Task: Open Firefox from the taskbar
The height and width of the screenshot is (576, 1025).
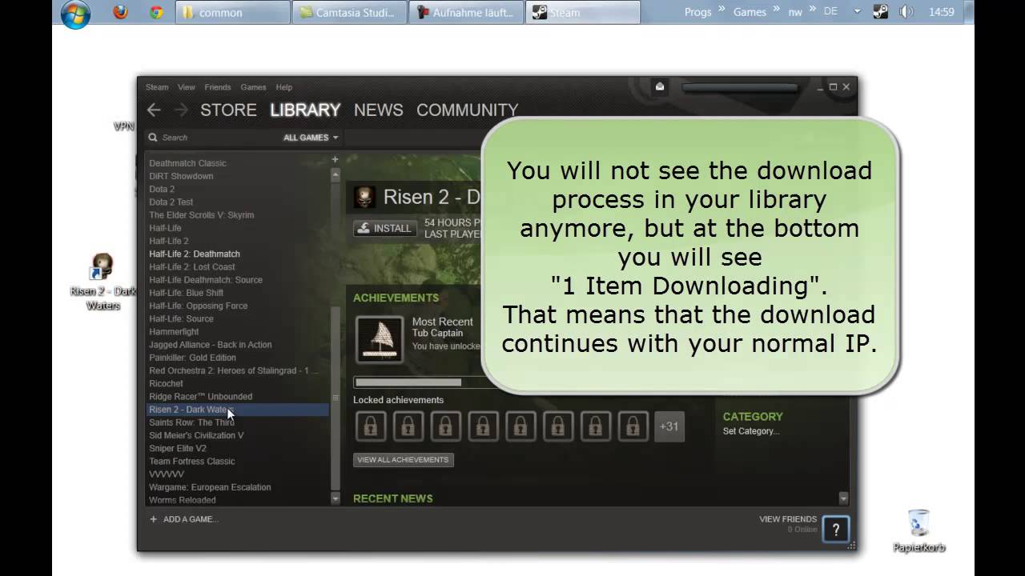Action: (x=120, y=12)
